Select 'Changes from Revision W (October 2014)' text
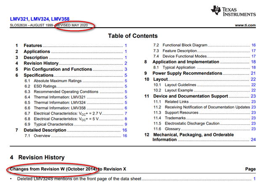This screenshot has width=269, height=183. coord(53,169)
